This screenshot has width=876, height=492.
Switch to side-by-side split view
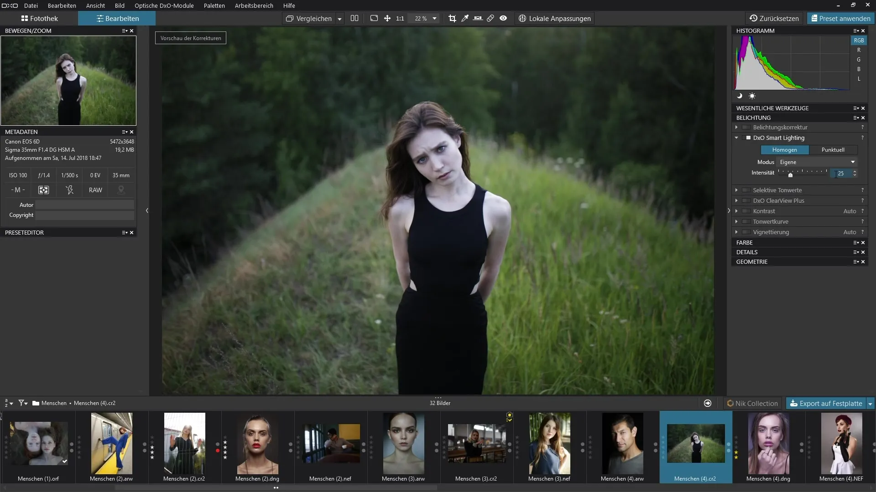click(x=355, y=18)
